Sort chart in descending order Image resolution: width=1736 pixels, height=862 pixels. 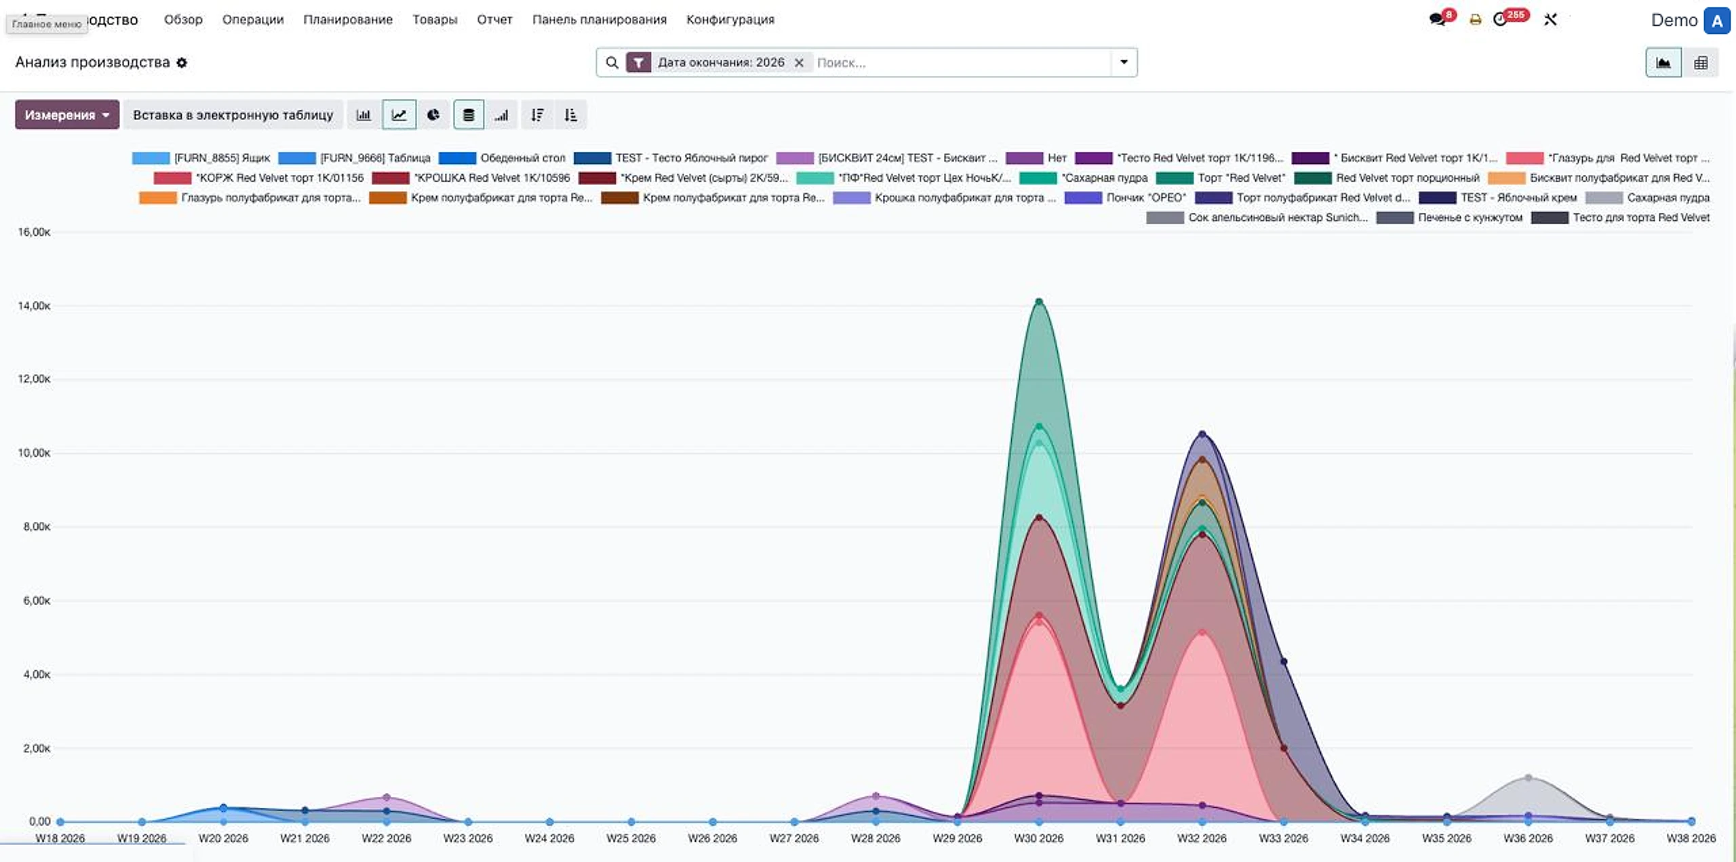point(537,115)
